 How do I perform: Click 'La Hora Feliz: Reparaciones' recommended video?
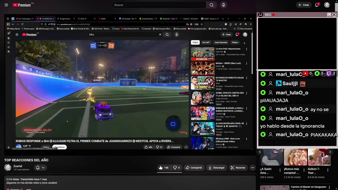228,49
